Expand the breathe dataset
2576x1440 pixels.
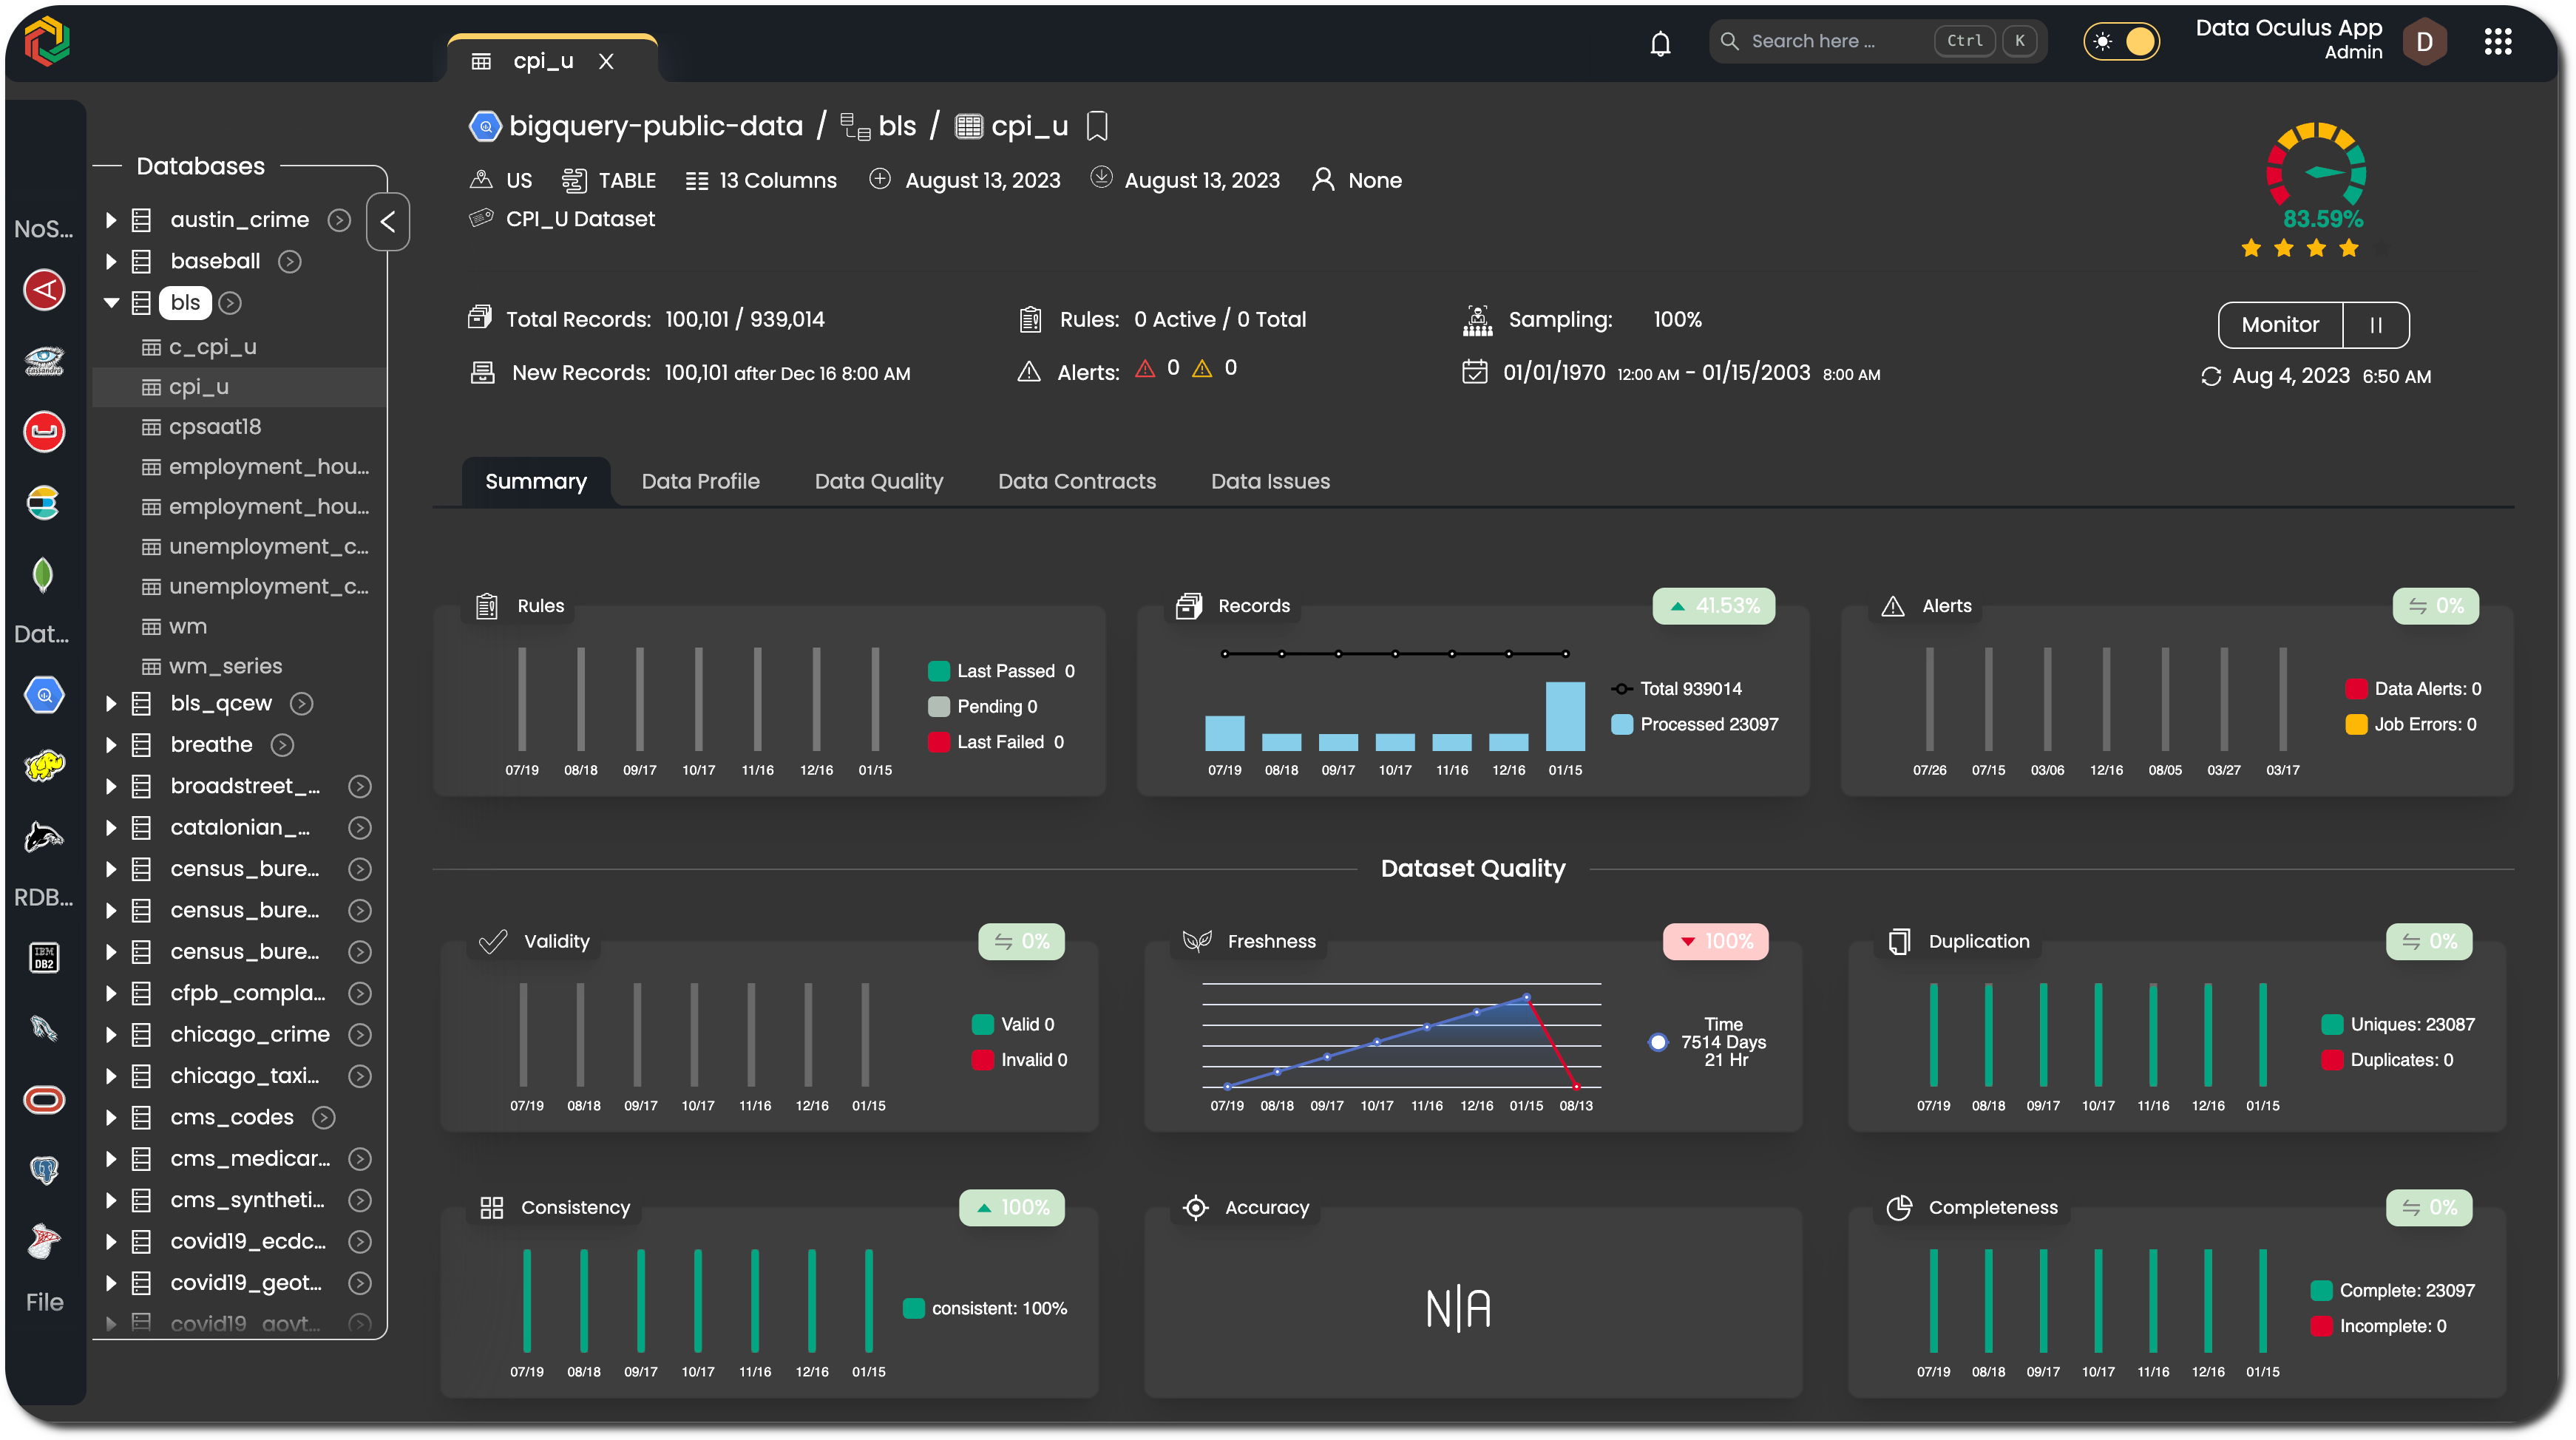111,745
